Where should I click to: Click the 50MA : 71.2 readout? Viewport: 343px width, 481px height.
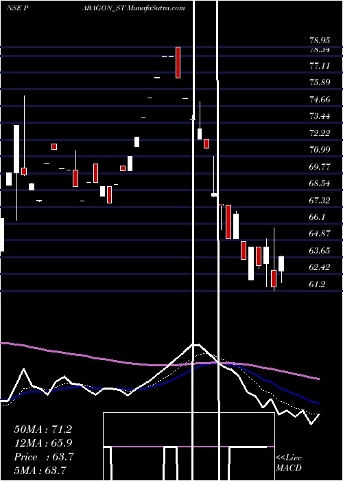coord(43,429)
